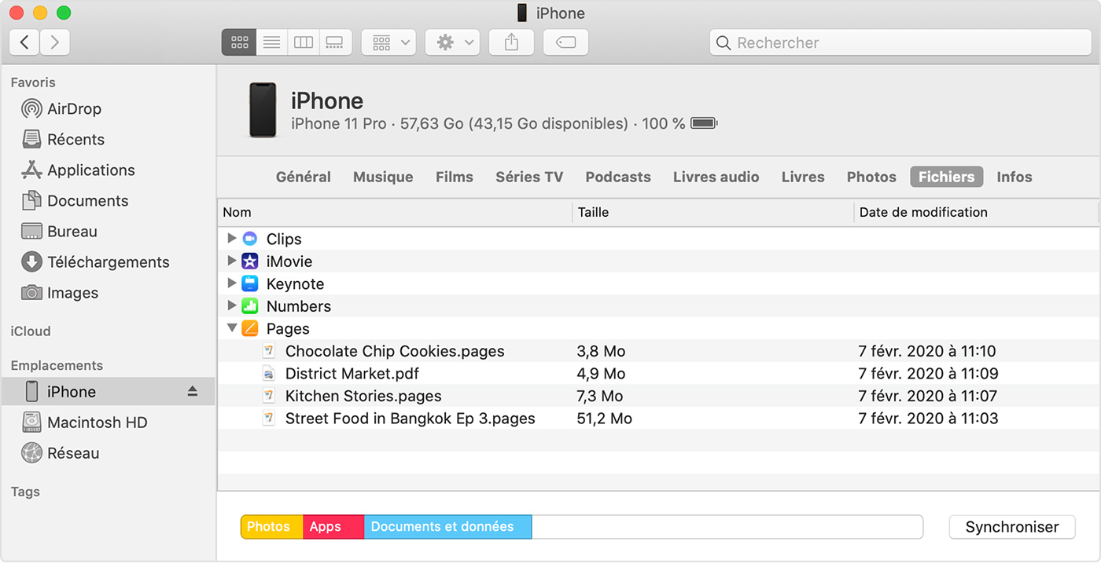Open Documents in the sidebar

click(x=75, y=200)
